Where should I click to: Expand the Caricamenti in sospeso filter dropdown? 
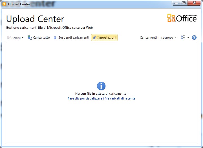158,37
